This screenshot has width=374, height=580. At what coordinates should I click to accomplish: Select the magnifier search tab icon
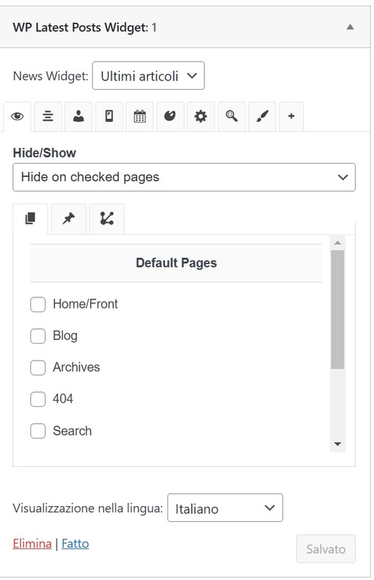point(232,117)
